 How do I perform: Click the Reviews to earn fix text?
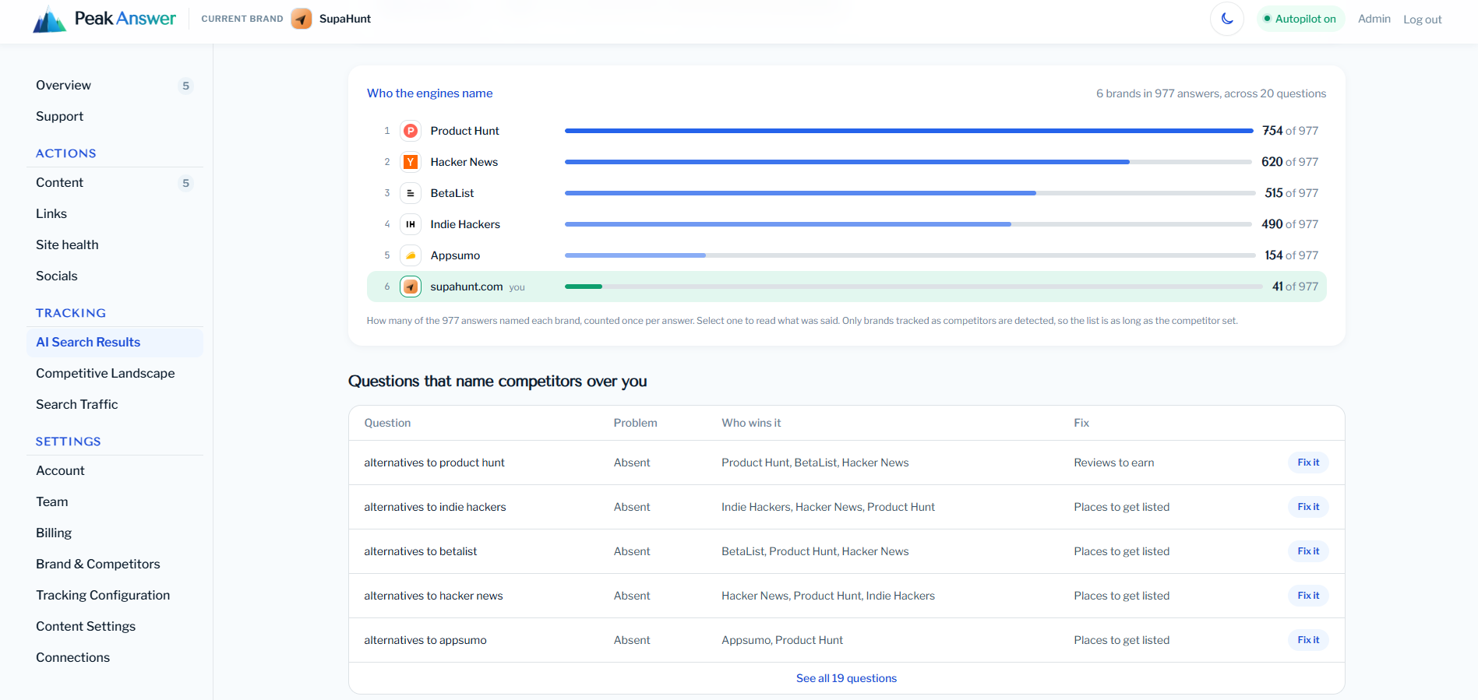(x=1114, y=463)
